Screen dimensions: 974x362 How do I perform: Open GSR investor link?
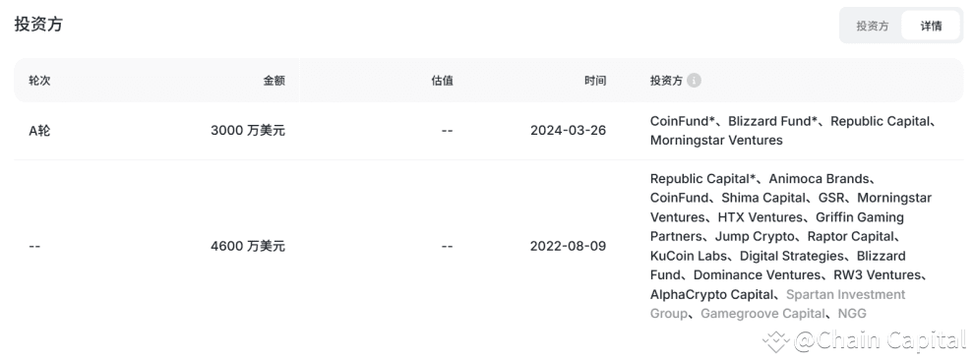point(831,198)
